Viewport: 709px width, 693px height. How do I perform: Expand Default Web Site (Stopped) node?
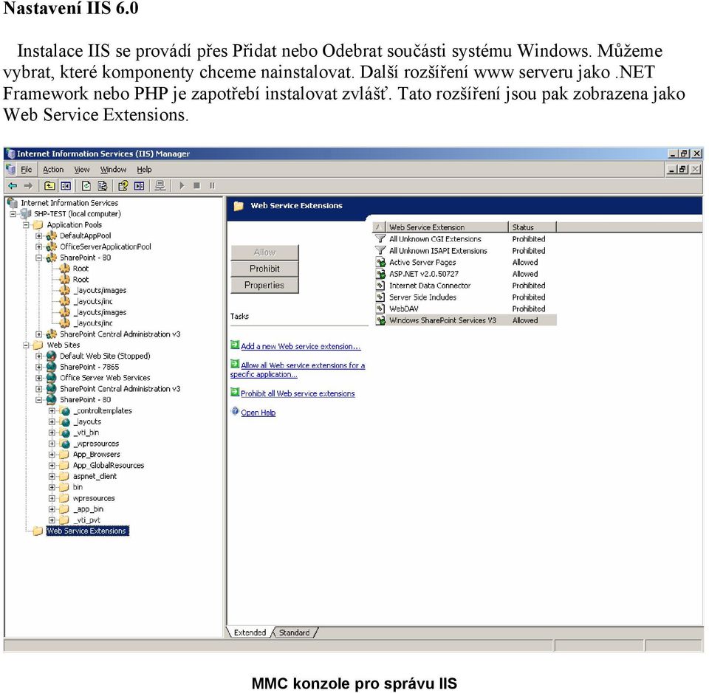[39, 356]
